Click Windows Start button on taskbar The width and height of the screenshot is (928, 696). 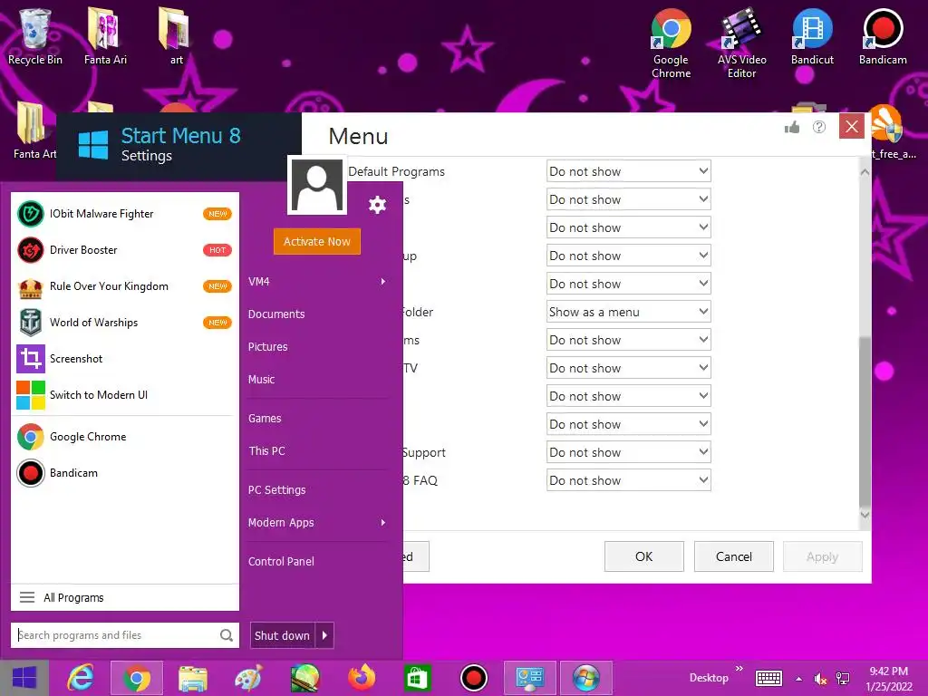pyautogui.click(x=24, y=678)
